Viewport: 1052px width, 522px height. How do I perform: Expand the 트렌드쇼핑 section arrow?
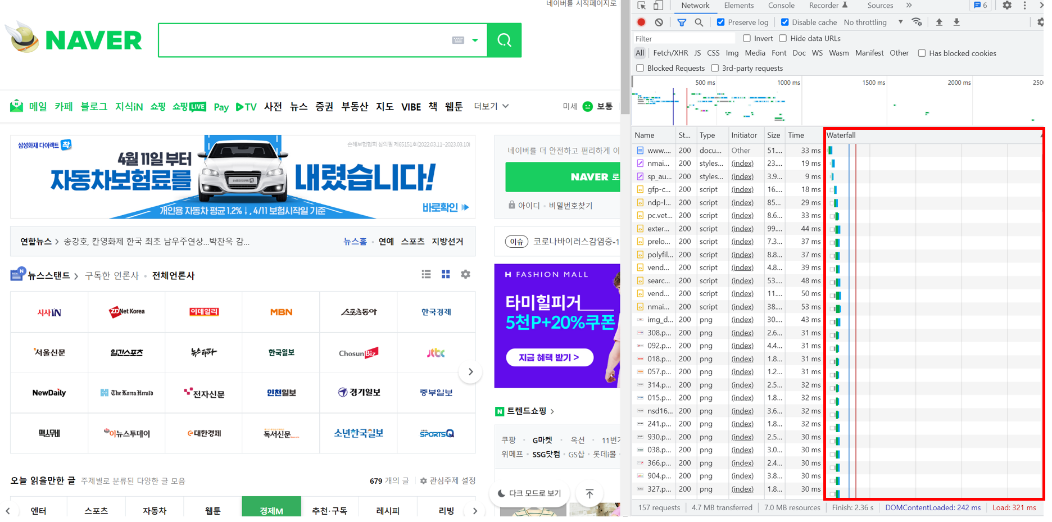coord(552,411)
